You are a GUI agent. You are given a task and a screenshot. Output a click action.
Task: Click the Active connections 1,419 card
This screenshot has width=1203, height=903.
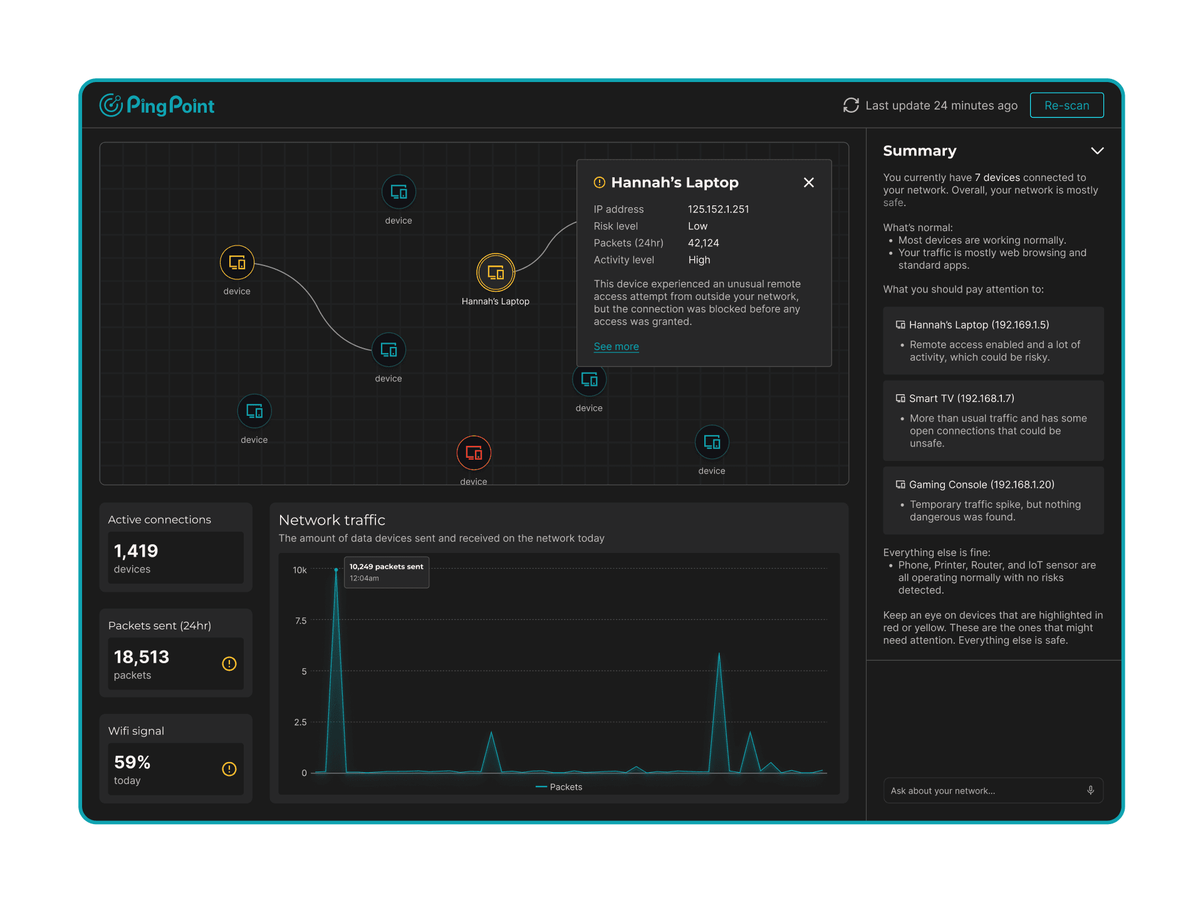176,547
